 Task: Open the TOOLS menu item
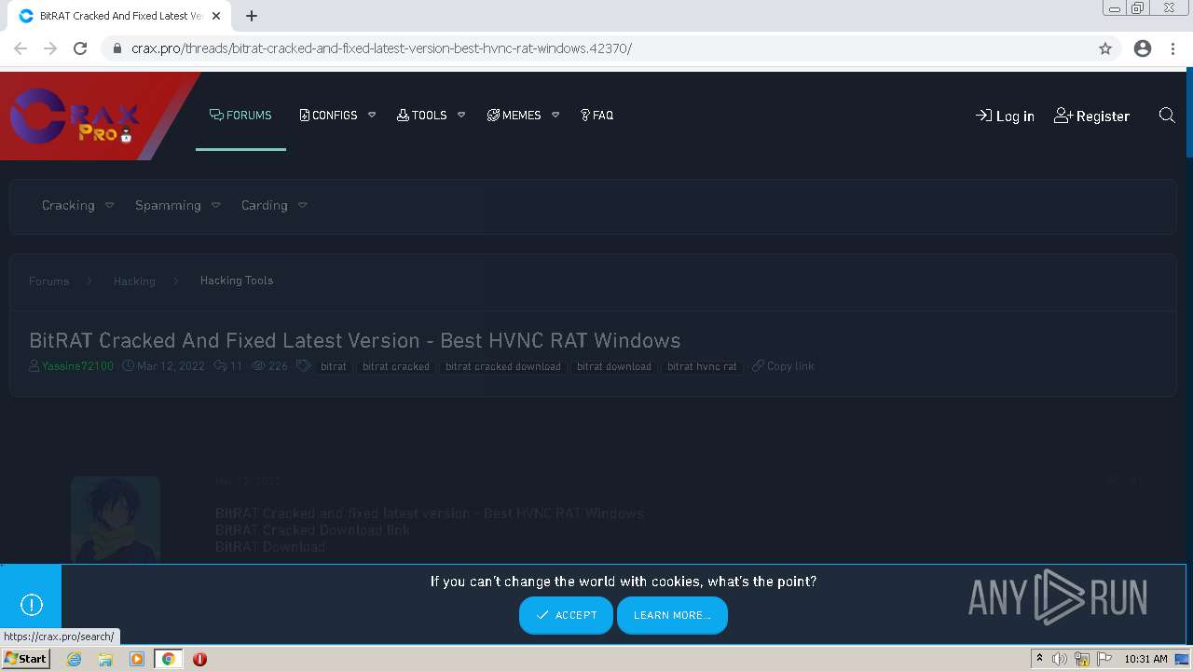coord(421,116)
